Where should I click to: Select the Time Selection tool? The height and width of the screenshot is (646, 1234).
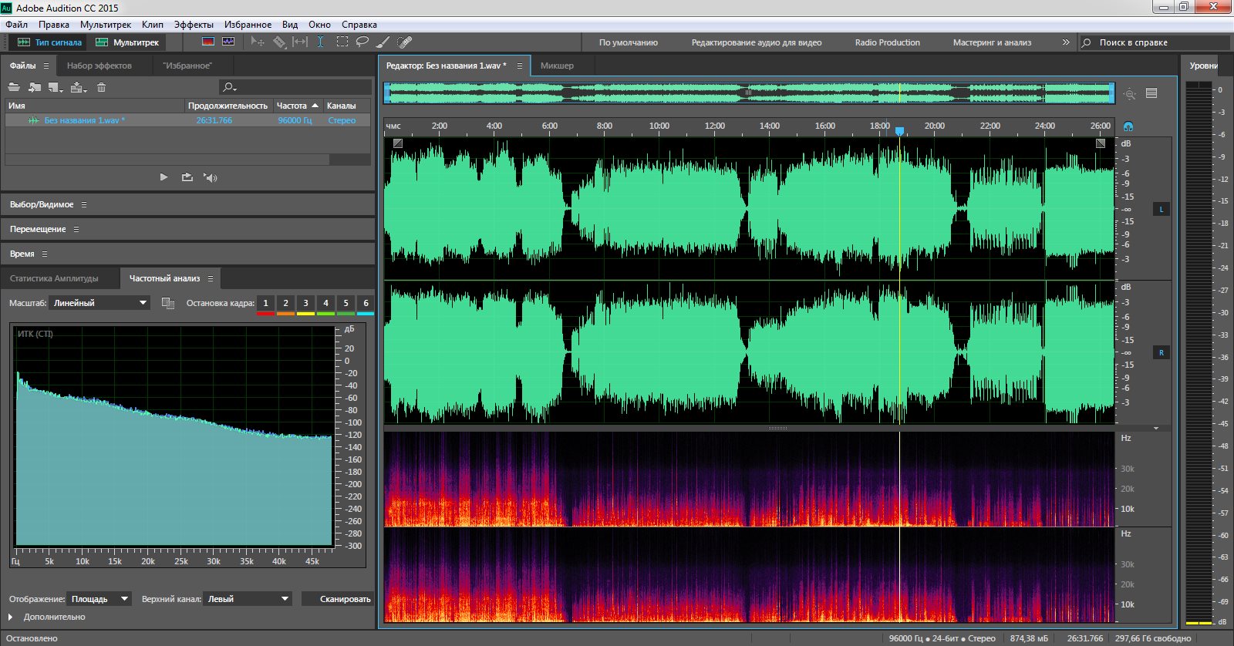[x=320, y=42]
